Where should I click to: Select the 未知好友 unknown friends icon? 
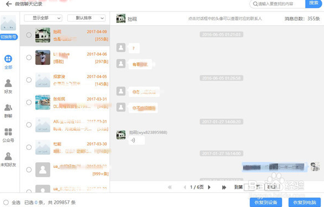[x=8, y=156]
